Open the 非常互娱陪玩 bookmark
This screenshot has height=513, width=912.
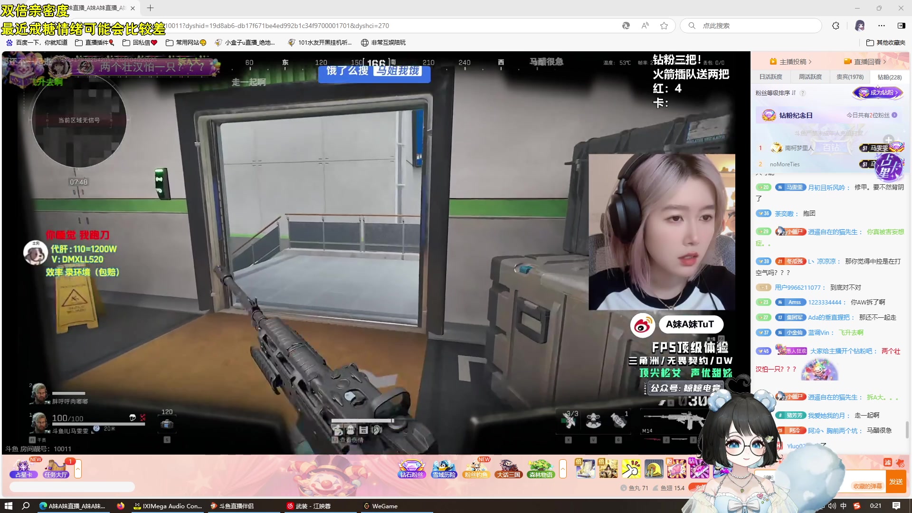[x=383, y=43]
